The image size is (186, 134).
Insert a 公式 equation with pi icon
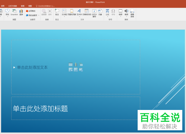pyautogui.click(x=108, y=12)
